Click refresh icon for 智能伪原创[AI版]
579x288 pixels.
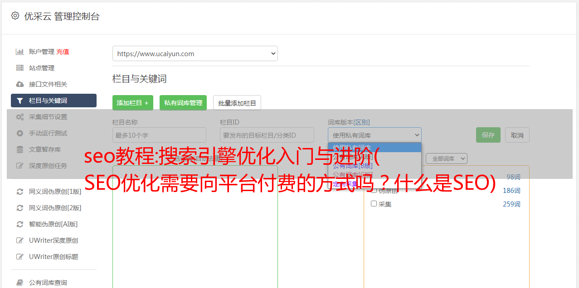pyautogui.click(x=19, y=224)
